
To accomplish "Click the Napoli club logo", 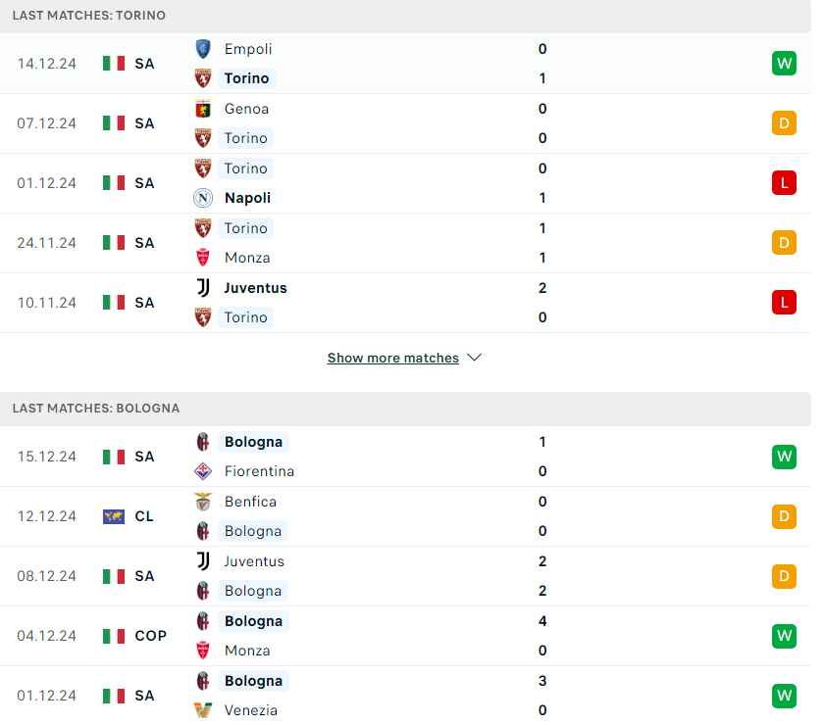I will coord(203,198).
